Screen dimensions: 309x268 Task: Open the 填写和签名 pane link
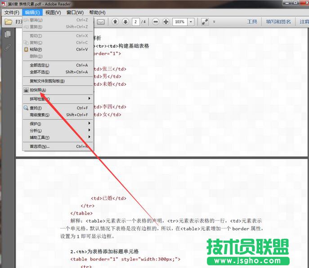point(278,22)
